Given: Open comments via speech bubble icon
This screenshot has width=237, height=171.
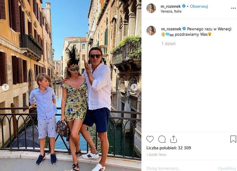Looking at the screenshot, I should [162, 139].
